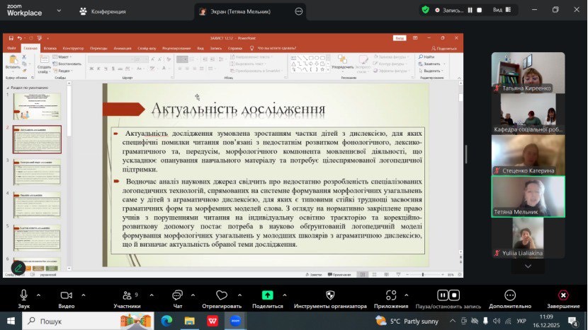Turn off camera with Видео button
The width and height of the screenshot is (588, 330).
coord(67,295)
